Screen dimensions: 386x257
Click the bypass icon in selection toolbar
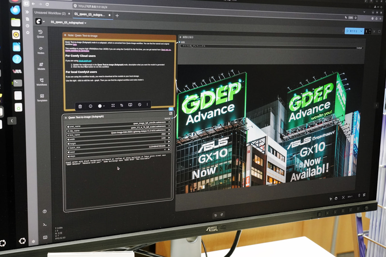(139, 105)
